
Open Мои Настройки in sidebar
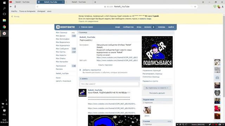pyautogui.click(x=62, y=62)
